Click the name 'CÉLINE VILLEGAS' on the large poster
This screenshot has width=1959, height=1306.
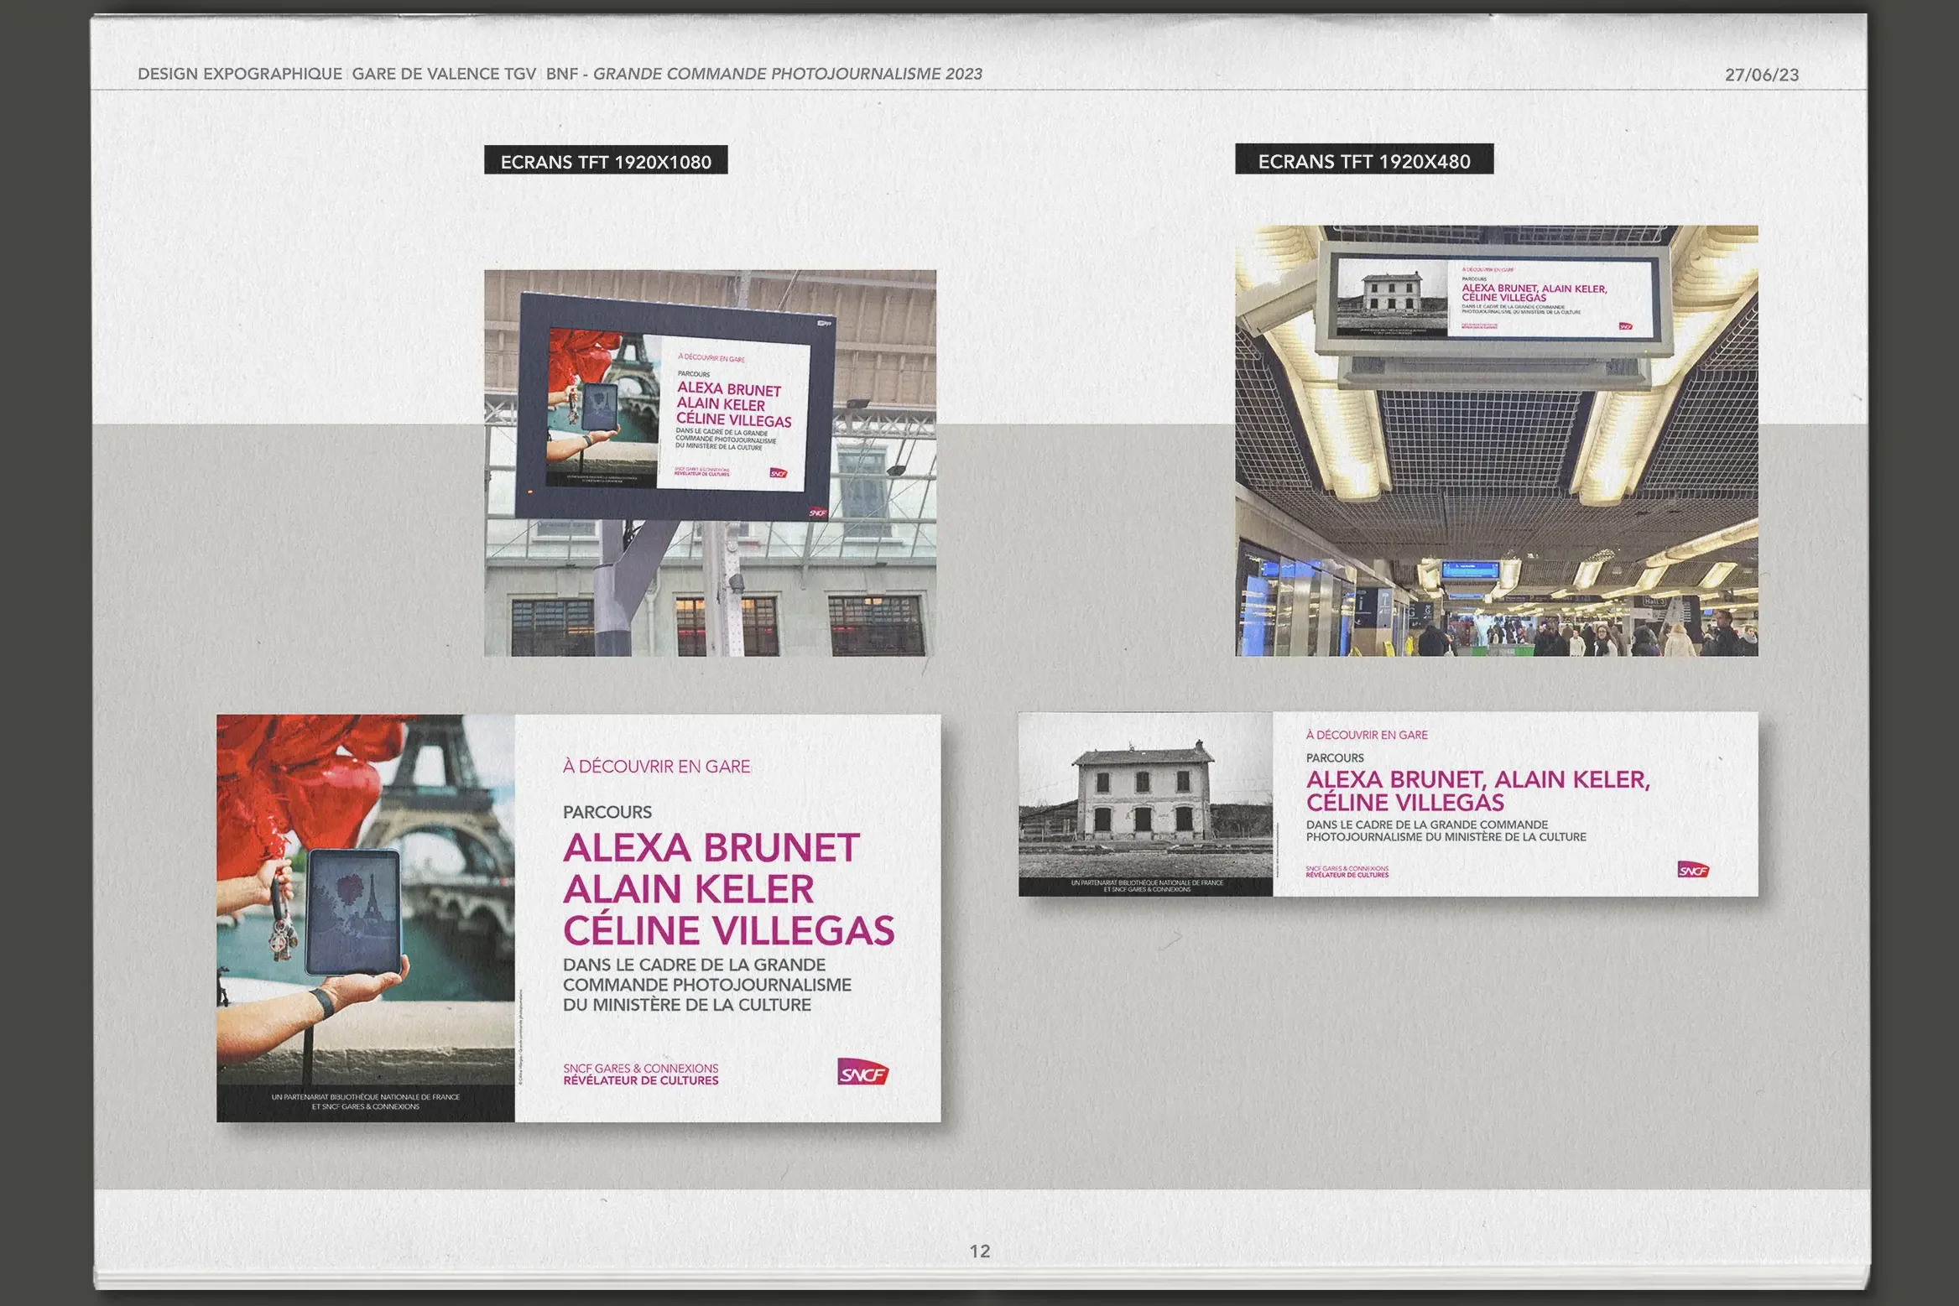(729, 930)
